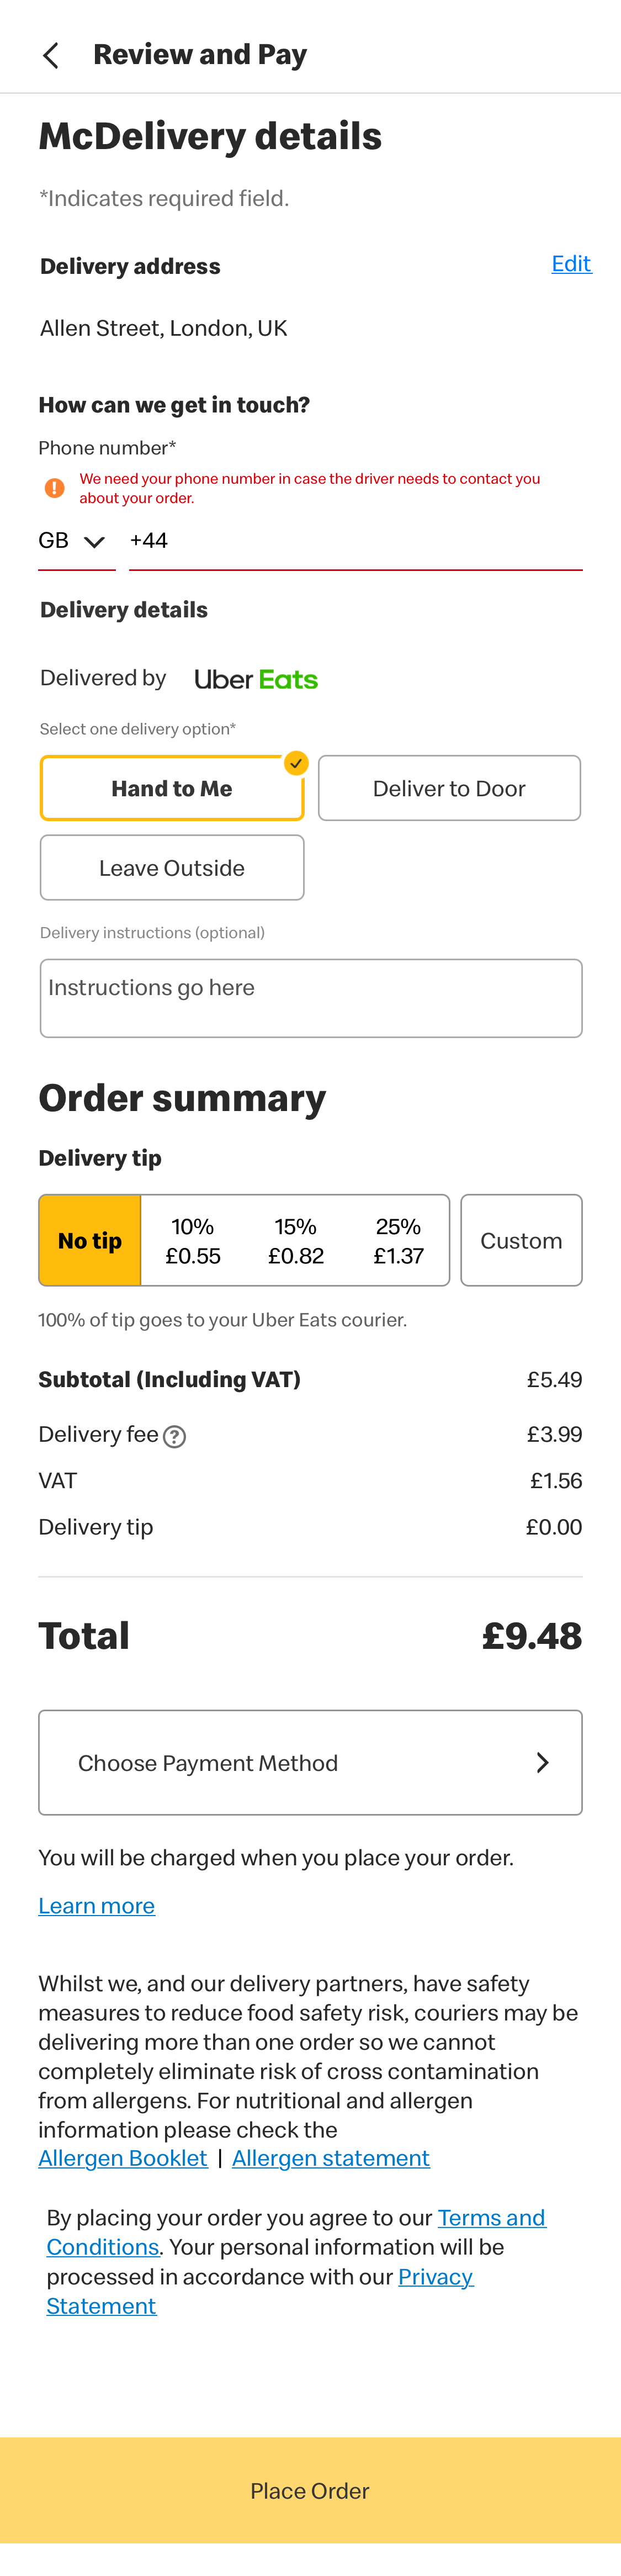Expand Choose Payment Method
Image resolution: width=621 pixels, height=2576 pixels.
click(310, 1762)
